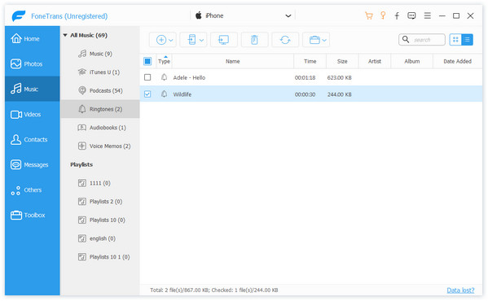This screenshot has width=488, height=301.
Task: Open the Facebook share icon
Action: (x=397, y=15)
